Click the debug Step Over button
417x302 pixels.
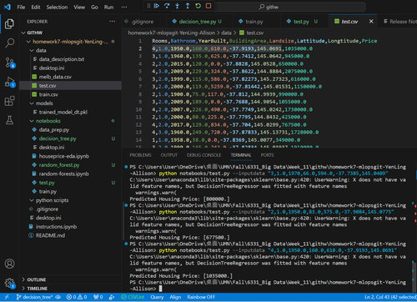tap(167, 6)
